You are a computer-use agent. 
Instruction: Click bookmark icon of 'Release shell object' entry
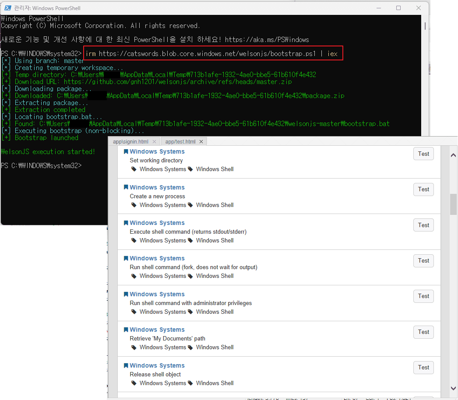point(126,365)
